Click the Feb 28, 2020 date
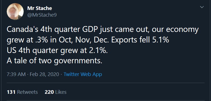 click(x=44, y=74)
